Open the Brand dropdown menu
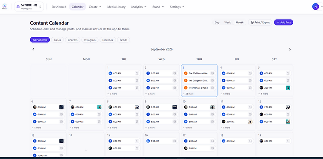Viewport: 323px width, 159px height. (x=158, y=7)
